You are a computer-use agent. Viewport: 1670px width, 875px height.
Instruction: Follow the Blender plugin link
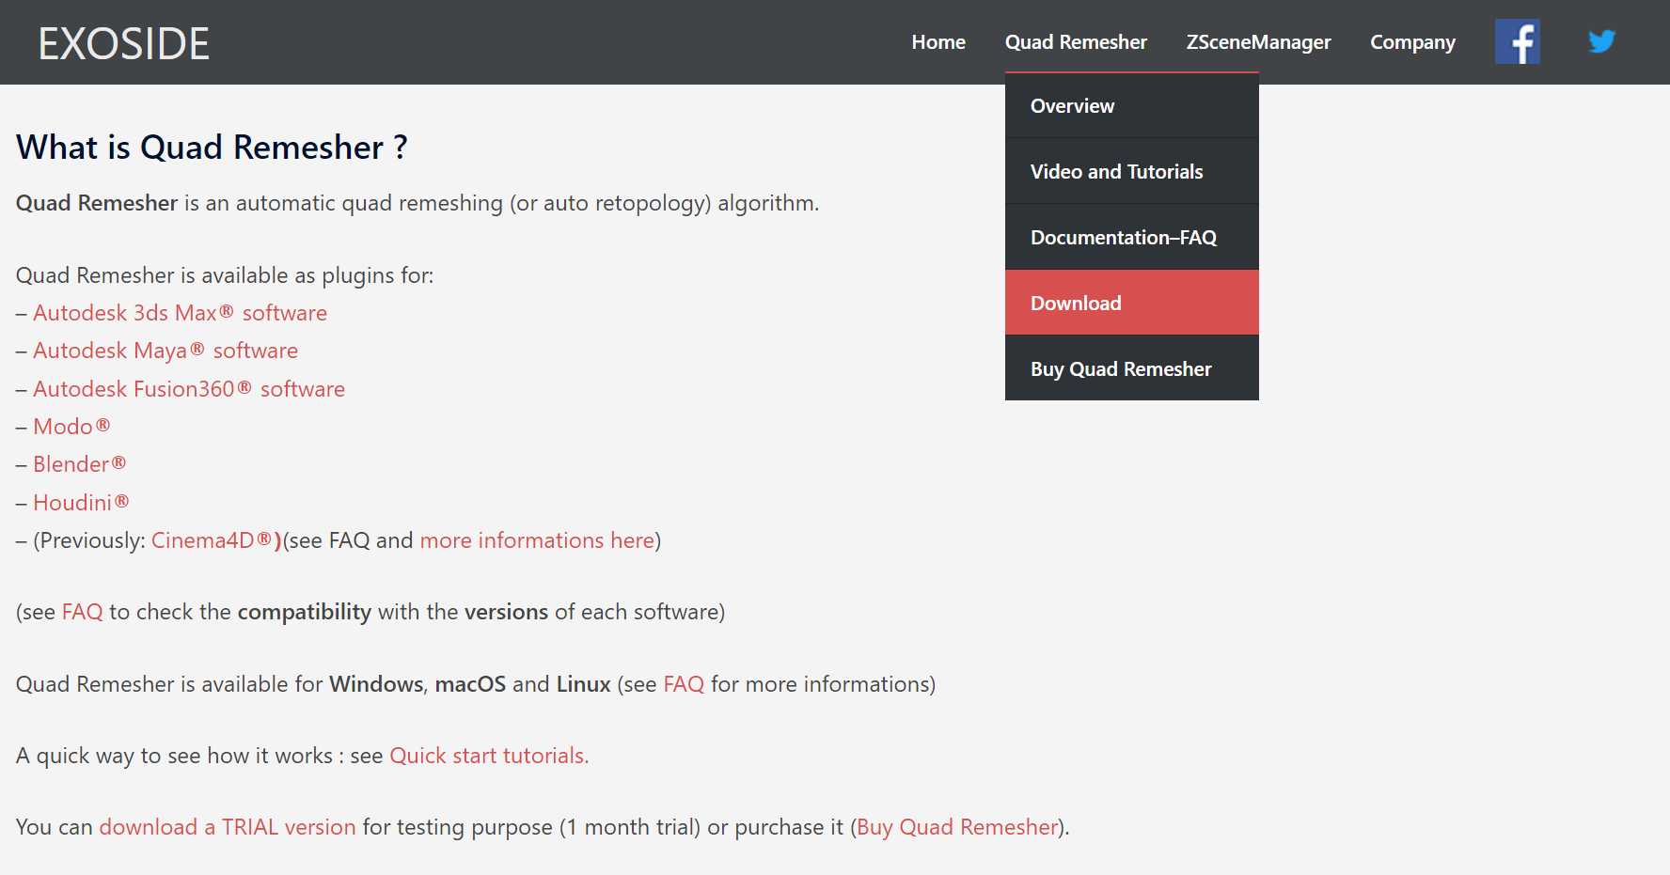pyautogui.click(x=79, y=464)
